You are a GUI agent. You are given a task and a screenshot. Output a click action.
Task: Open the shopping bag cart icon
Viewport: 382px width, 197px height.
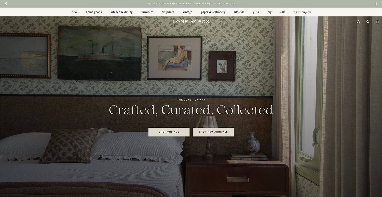(x=377, y=22)
